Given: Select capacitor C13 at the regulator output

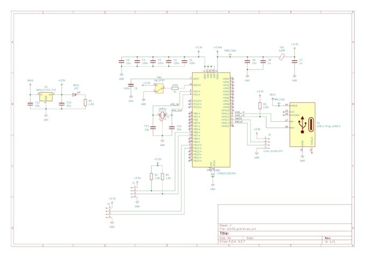Looking at the screenshot, I should pos(61,104).
